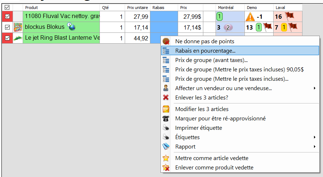Click the list icon beside Rabais en pourcentage
Image resolution: width=323 pixels, height=177 pixels.
[166, 51]
